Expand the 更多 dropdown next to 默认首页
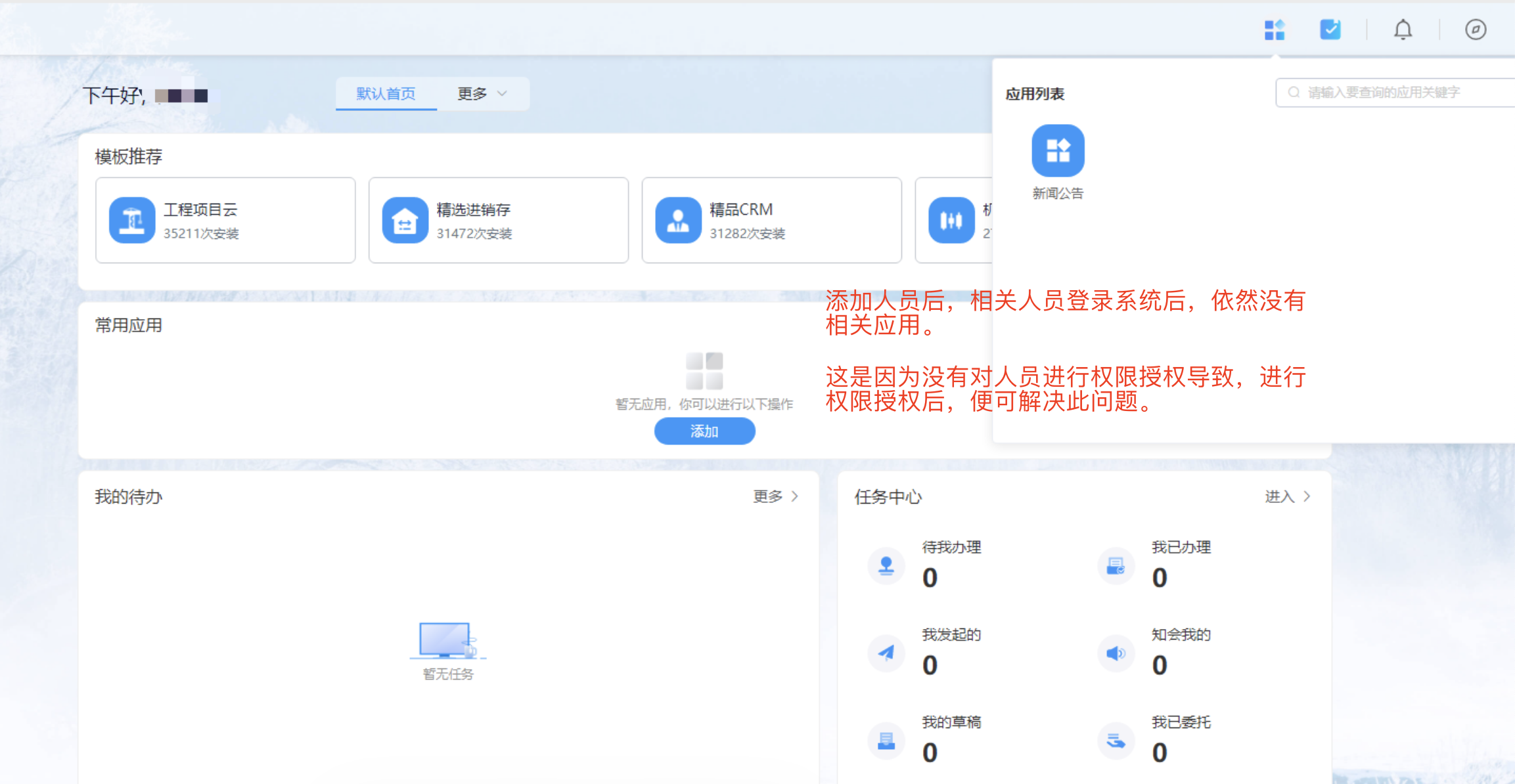The width and height of the screenshot is (1515, 784). (x=482, y=94)
